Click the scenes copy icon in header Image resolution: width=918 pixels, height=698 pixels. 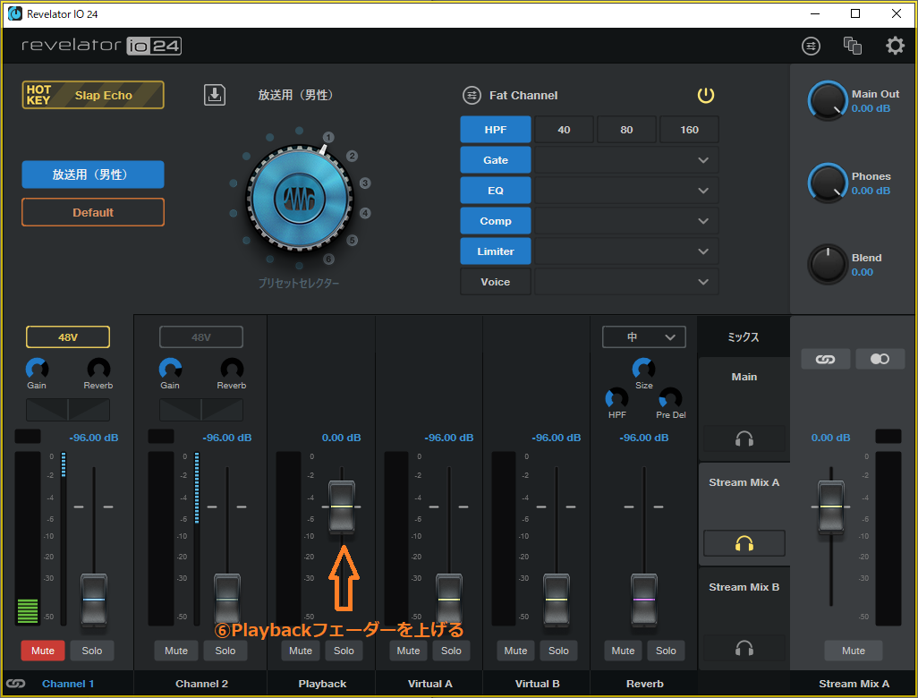point(853,46)
